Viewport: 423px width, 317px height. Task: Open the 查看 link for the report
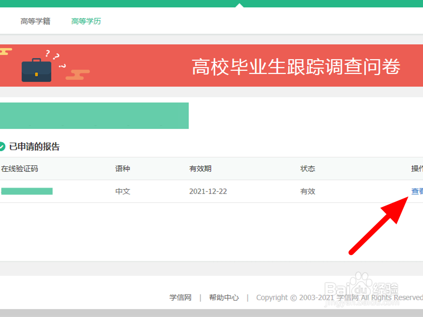click(x=417, y=191)
